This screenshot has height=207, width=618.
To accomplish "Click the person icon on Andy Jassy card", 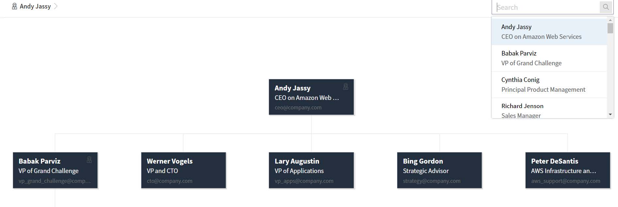I will point(345,87).
